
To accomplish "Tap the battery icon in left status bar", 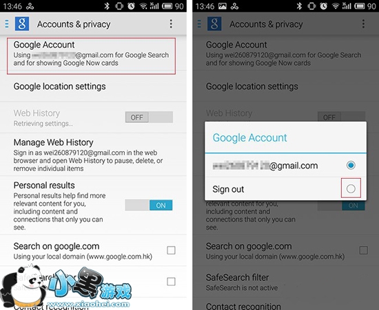I will 167,6.
